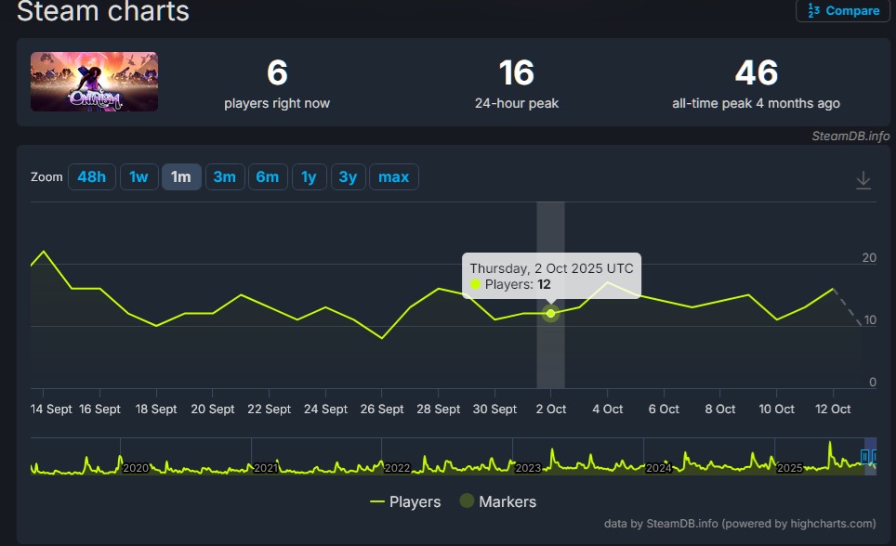Screen dimensions: 896x546
Task: Download chart via the arrow icon
Action: tap(863, 180)
